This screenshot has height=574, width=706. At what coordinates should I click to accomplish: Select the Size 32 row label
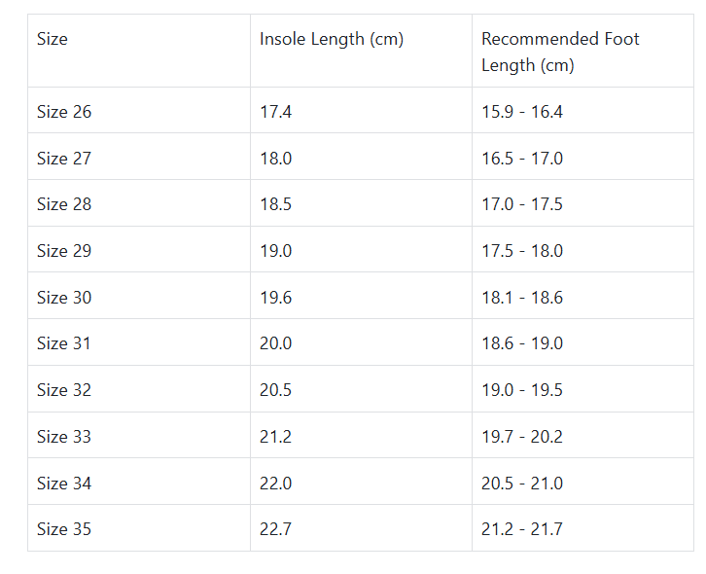click(x=64, y=390)
